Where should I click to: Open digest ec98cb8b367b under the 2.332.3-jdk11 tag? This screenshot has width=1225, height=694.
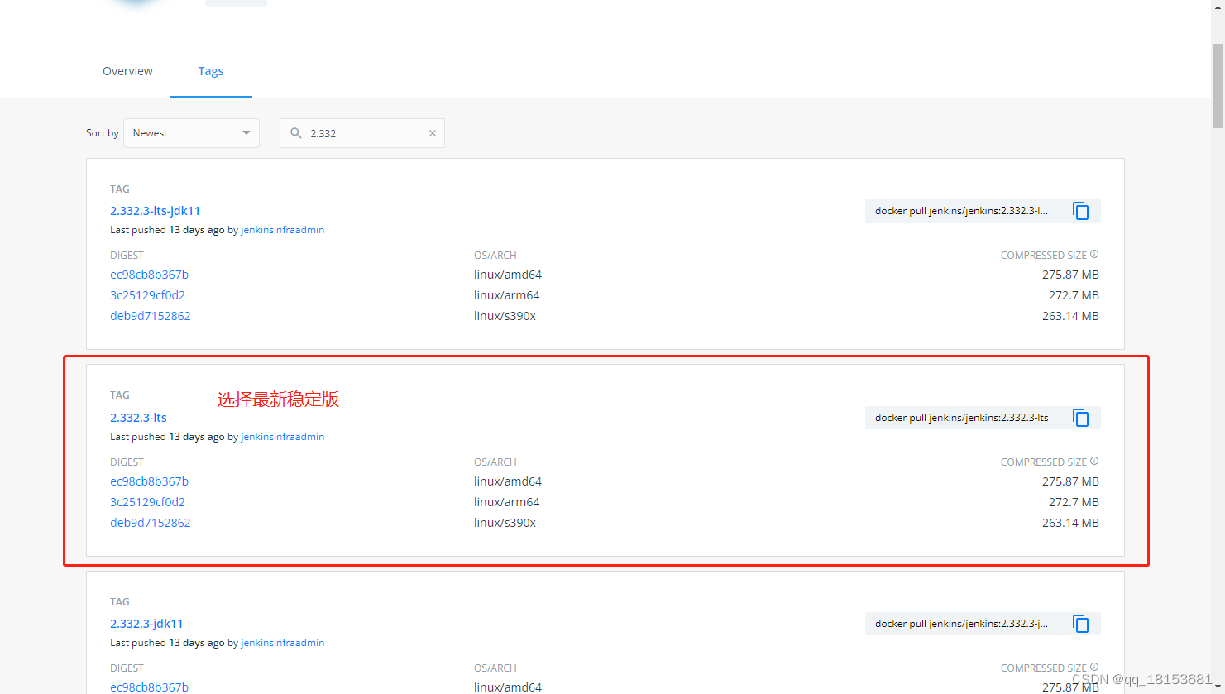[149, 687]
